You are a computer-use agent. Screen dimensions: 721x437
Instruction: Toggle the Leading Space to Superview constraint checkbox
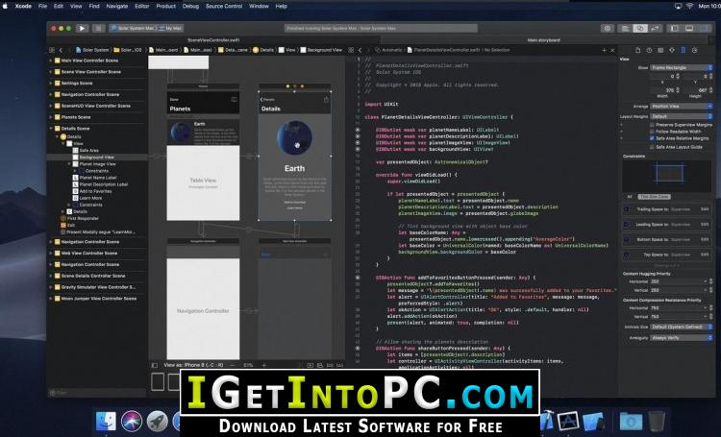pyautogui.click(x=626, y=224)
